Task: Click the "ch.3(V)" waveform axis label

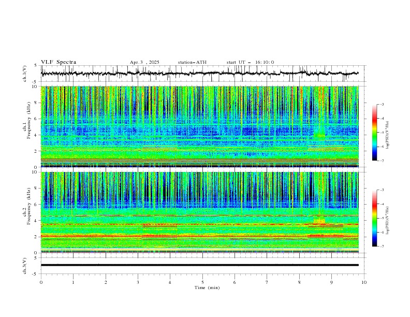Action: coord(25,266)
